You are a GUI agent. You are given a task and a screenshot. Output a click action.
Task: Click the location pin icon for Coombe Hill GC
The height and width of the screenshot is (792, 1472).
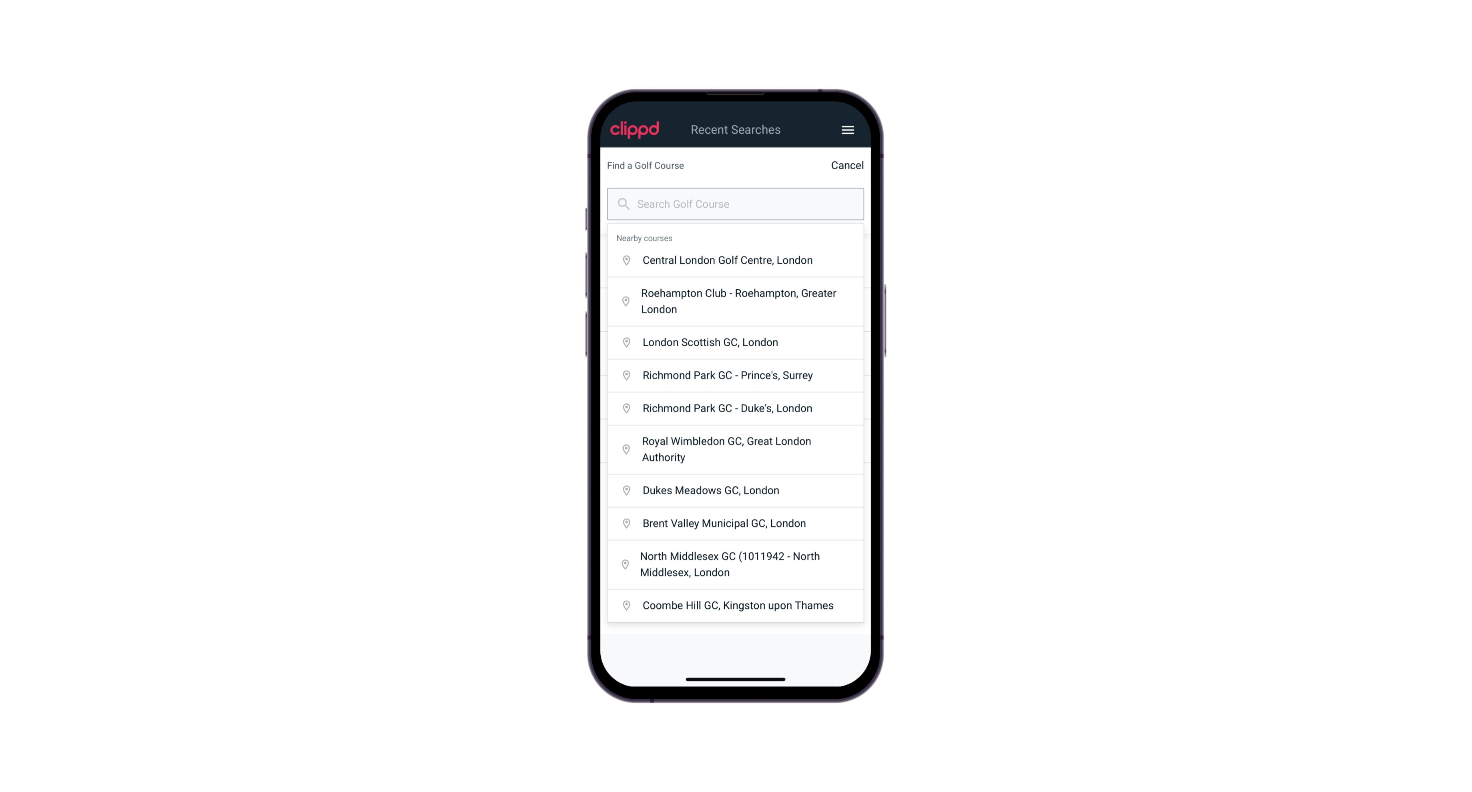tap(624, 606)
